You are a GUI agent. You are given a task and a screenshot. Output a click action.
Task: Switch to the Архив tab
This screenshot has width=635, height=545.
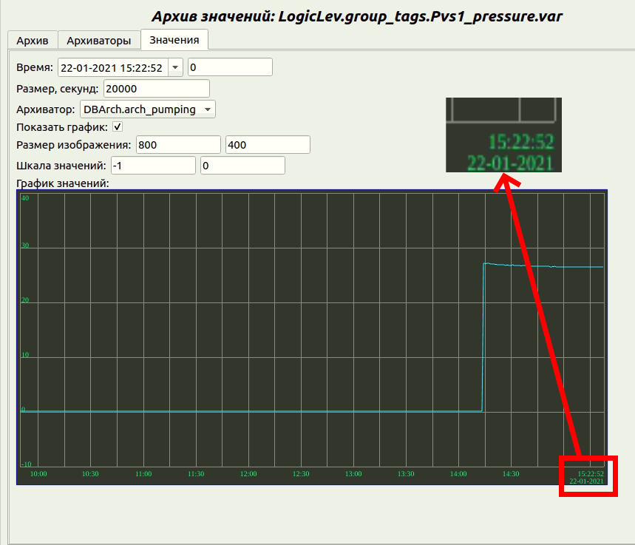(32, 40)
